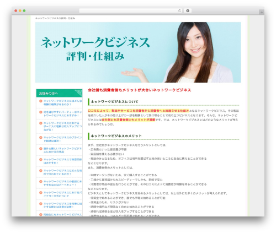
Task: Click the heading ネットワークビジネスのメリット
Action: pyautogui.click(x=116, y=136)
